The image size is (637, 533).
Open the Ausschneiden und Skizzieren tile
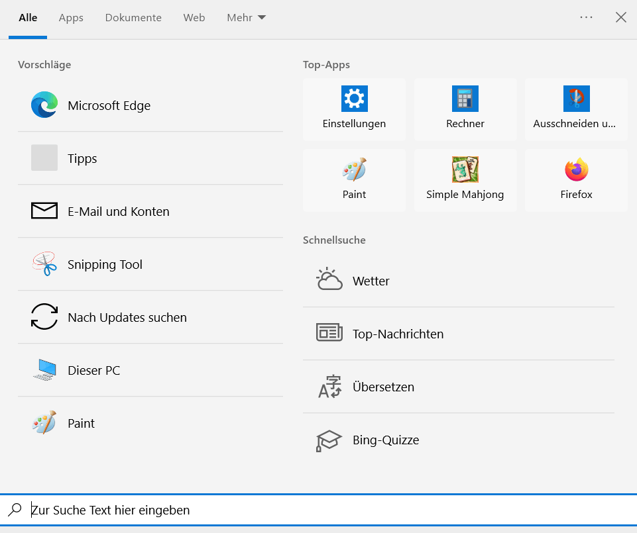pyautogui.click(x=576, y=109)
